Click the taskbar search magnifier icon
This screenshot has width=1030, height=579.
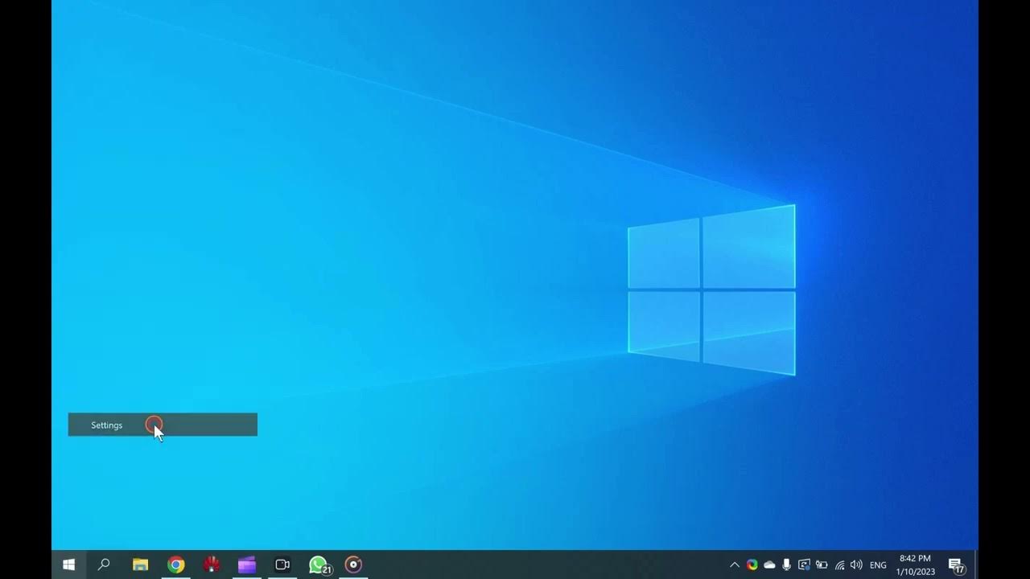tap(104, 565)
